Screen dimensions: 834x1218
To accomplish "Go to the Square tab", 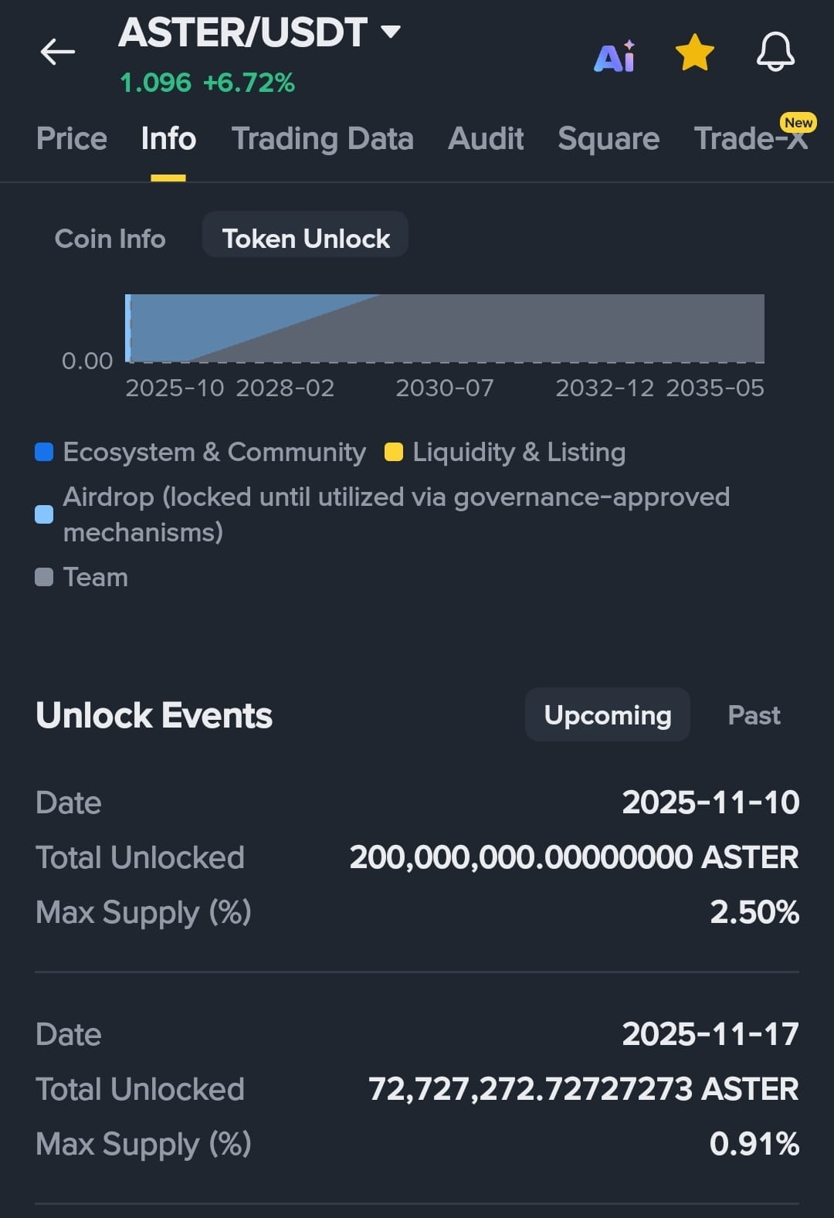I will pyautogui.click(x=609, y=139).
